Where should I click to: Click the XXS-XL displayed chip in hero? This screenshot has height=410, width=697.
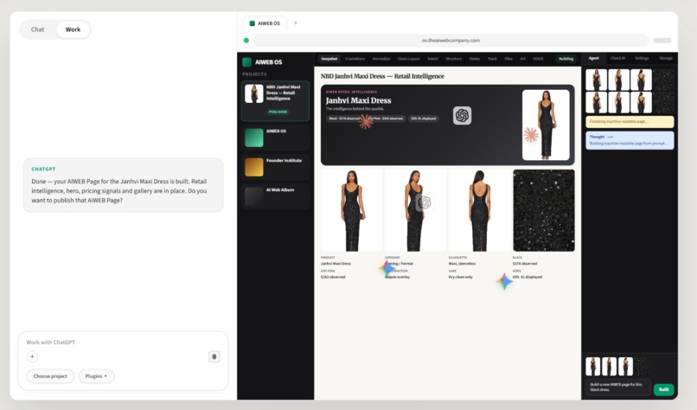[423, 119]
